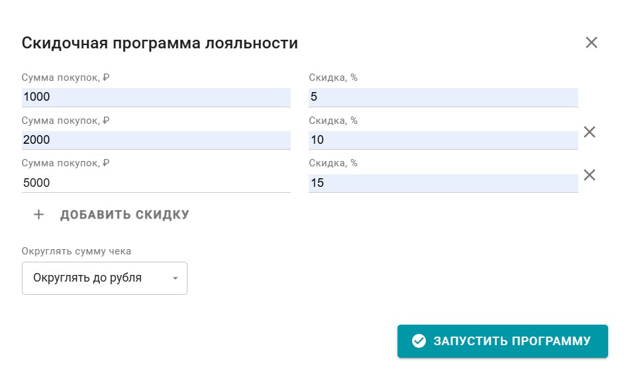Click the last 'Скидка, %' label

coord(333,163)
